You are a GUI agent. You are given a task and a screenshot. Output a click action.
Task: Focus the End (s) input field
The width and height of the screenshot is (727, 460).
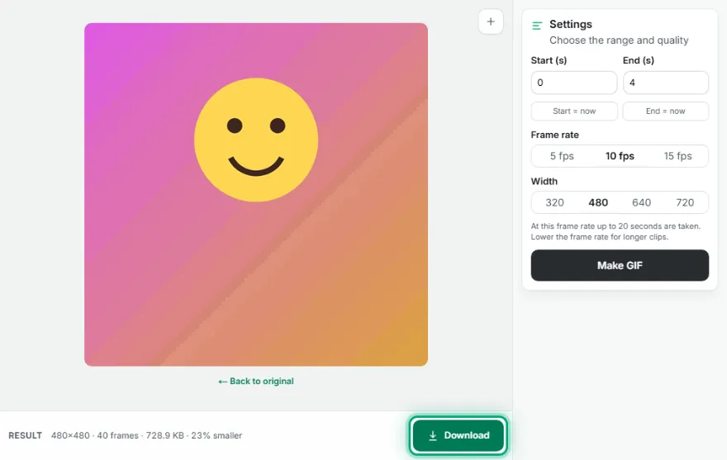coord(665,83)
